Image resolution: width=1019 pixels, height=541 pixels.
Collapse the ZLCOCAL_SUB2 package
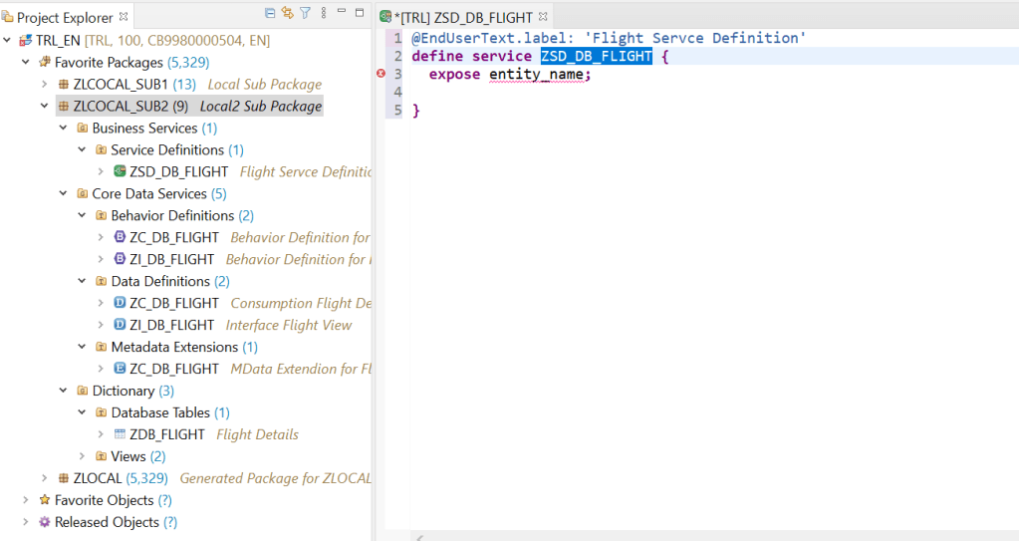pyautogui.click(x=44, y=106)
